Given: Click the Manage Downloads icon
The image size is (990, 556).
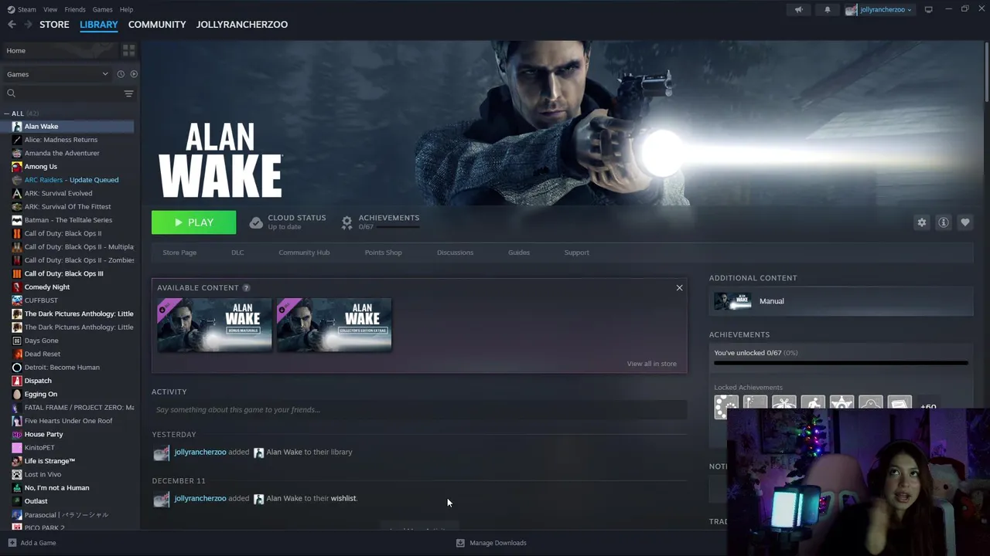Looking at the screenshot, I should coord(460,543).
